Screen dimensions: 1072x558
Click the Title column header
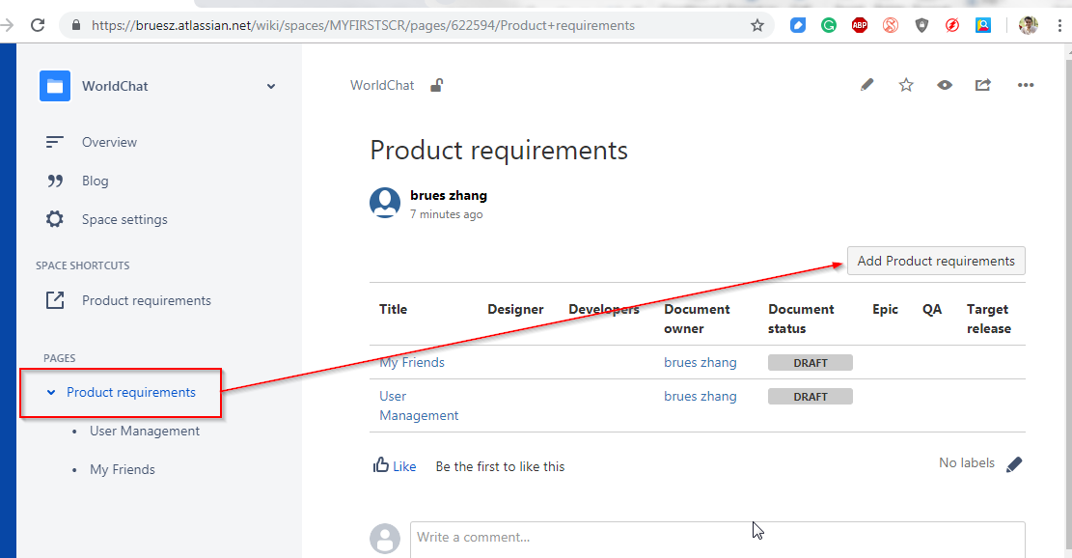point(393,309)
